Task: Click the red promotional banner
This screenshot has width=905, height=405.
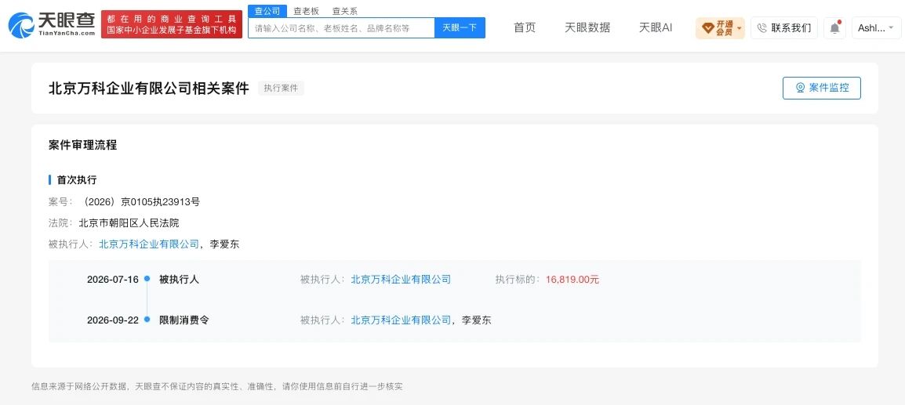Action: coord(172,24)
